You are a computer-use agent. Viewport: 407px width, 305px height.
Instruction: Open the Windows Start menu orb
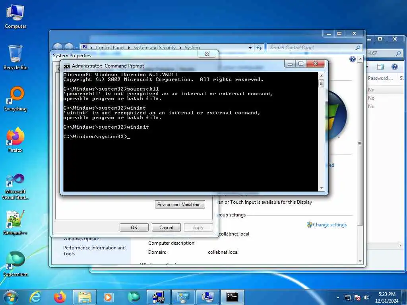click(x=11, y=297)
